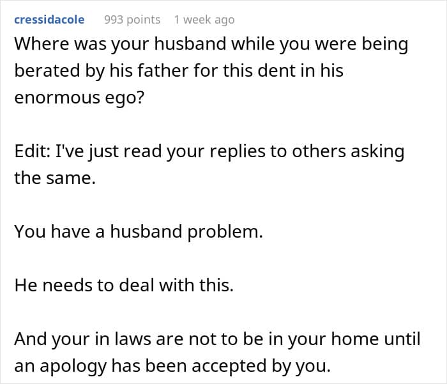Click the word 'berated' in the comment
447x384 pixels.
click(x=47, y=71)
